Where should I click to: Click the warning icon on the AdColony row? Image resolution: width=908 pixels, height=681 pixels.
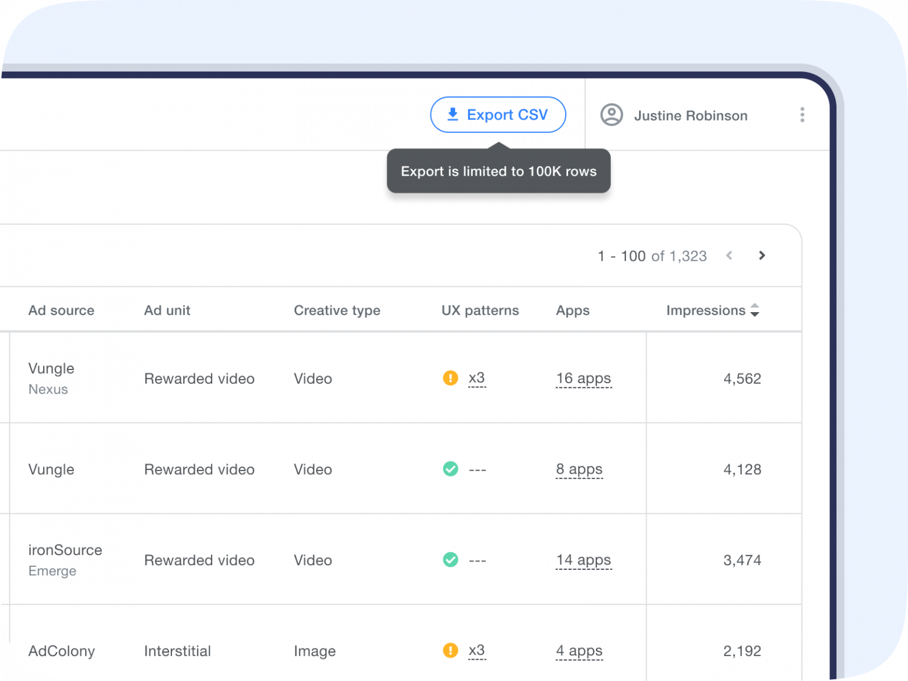click(x=450, y=650)
